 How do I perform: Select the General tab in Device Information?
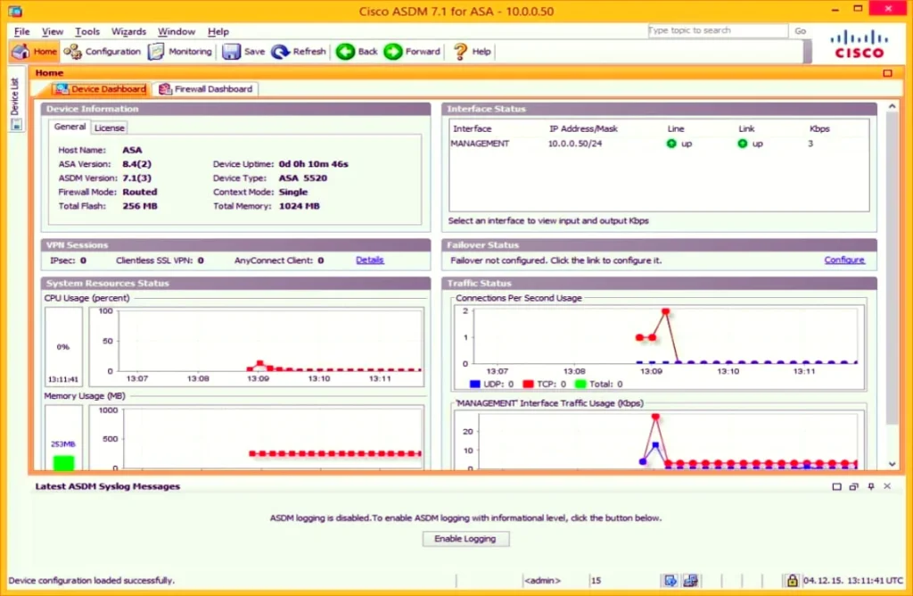(70, 127)
